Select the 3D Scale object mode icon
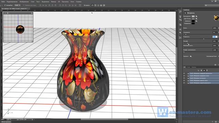219x123 pixels. [104, 5]
